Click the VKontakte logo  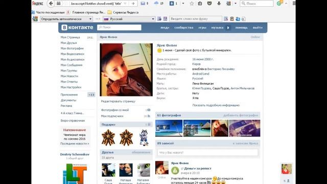[77, 27]
